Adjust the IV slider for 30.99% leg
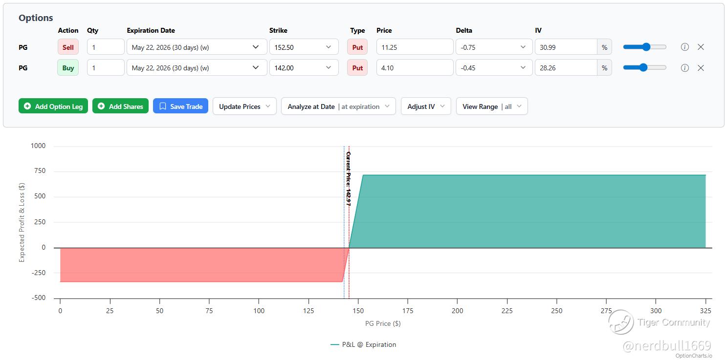 coord(644,47)
